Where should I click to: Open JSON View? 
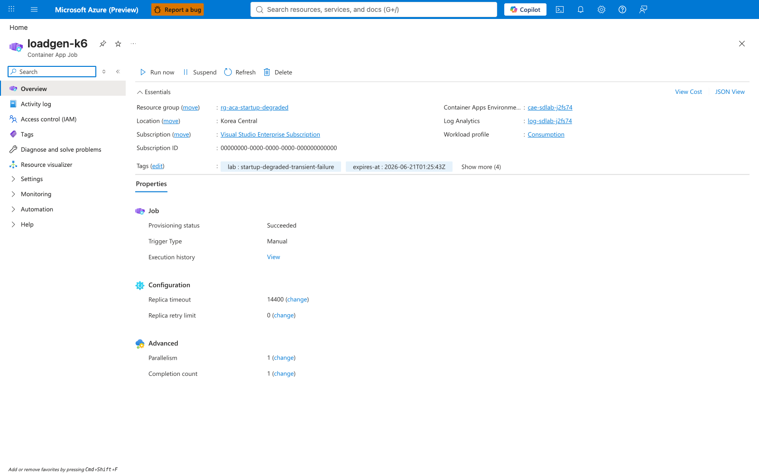tap(730, 92)
